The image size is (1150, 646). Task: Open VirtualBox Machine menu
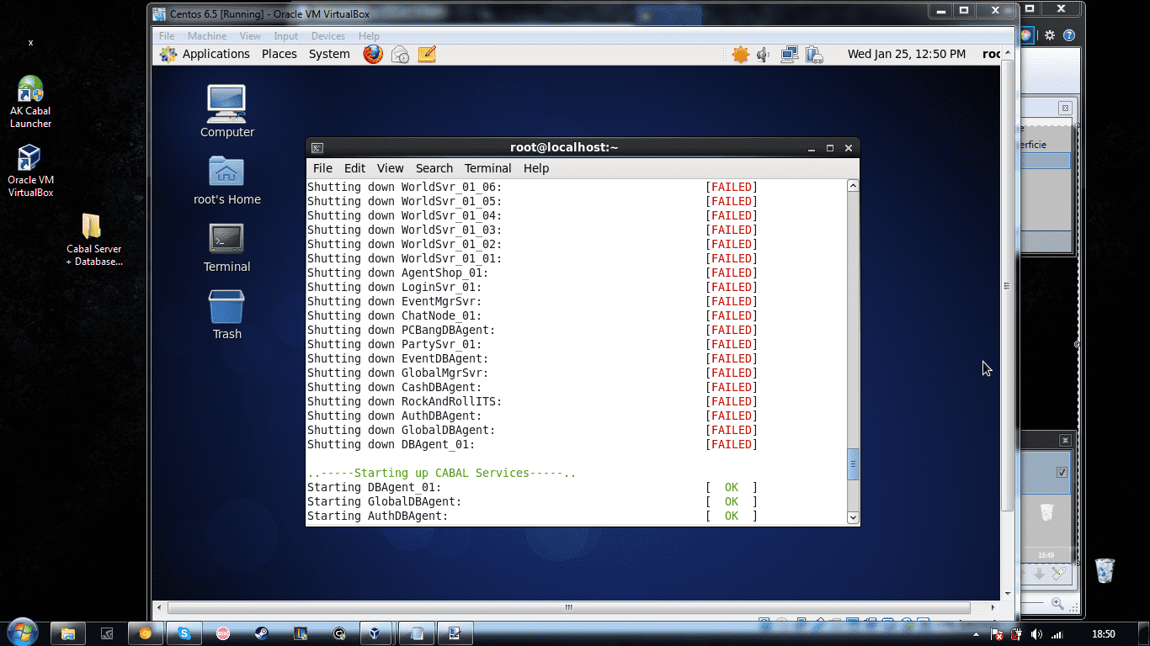207,36
